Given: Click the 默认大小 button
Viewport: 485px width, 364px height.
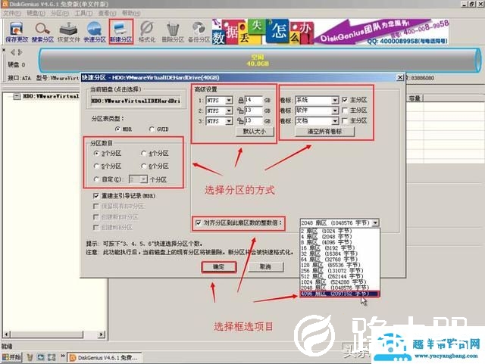Looking at the screenshot, I should 255,132.
